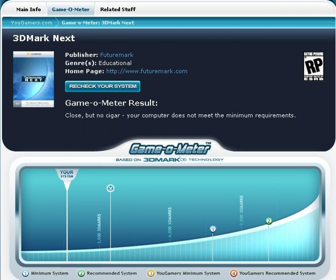Go to YouGamers.com breadcrumb link

(31, 23)
